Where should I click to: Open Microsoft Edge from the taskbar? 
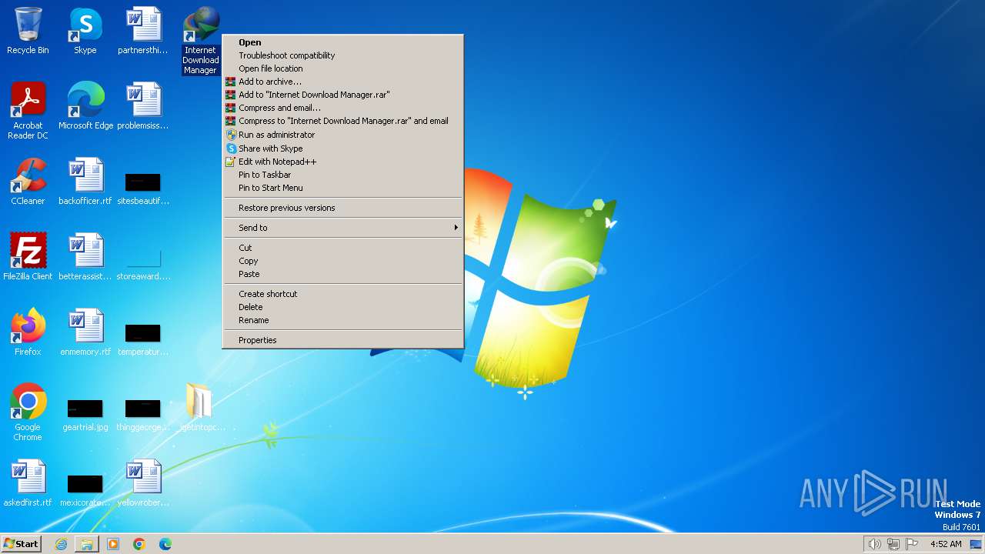click(x=165, y=544)
